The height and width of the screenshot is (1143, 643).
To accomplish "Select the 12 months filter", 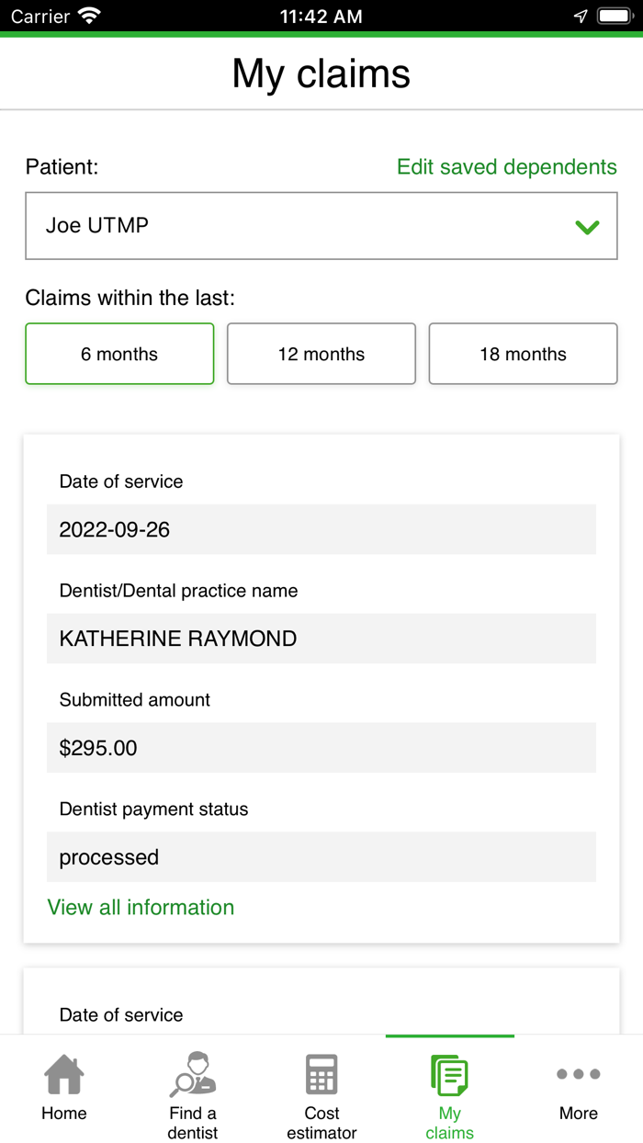I will 321,354.
